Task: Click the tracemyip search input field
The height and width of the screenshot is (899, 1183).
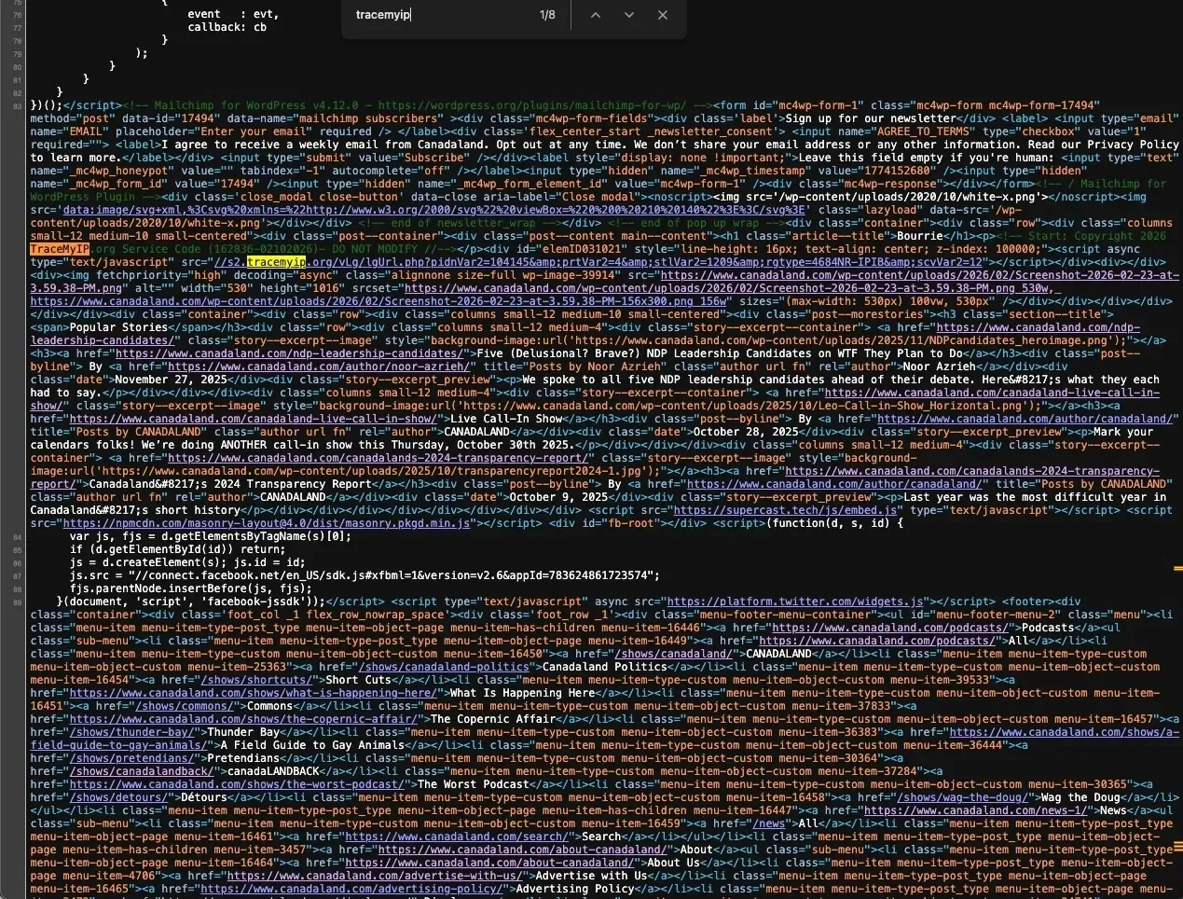Action: point(438,15)
